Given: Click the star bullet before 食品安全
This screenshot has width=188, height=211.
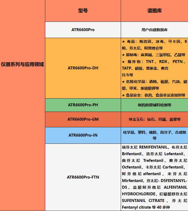Looking at the screenshot, I should click(123, 95).
